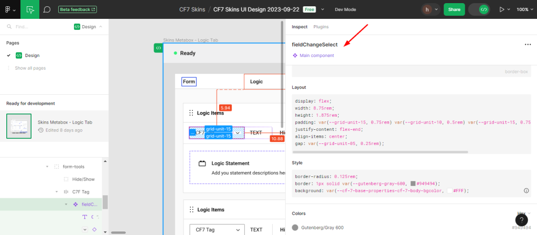The width and height of the screenshot is (537, 235).
Task: Collapse the C7F Tag layer
Action: click(x=57, y=192)
